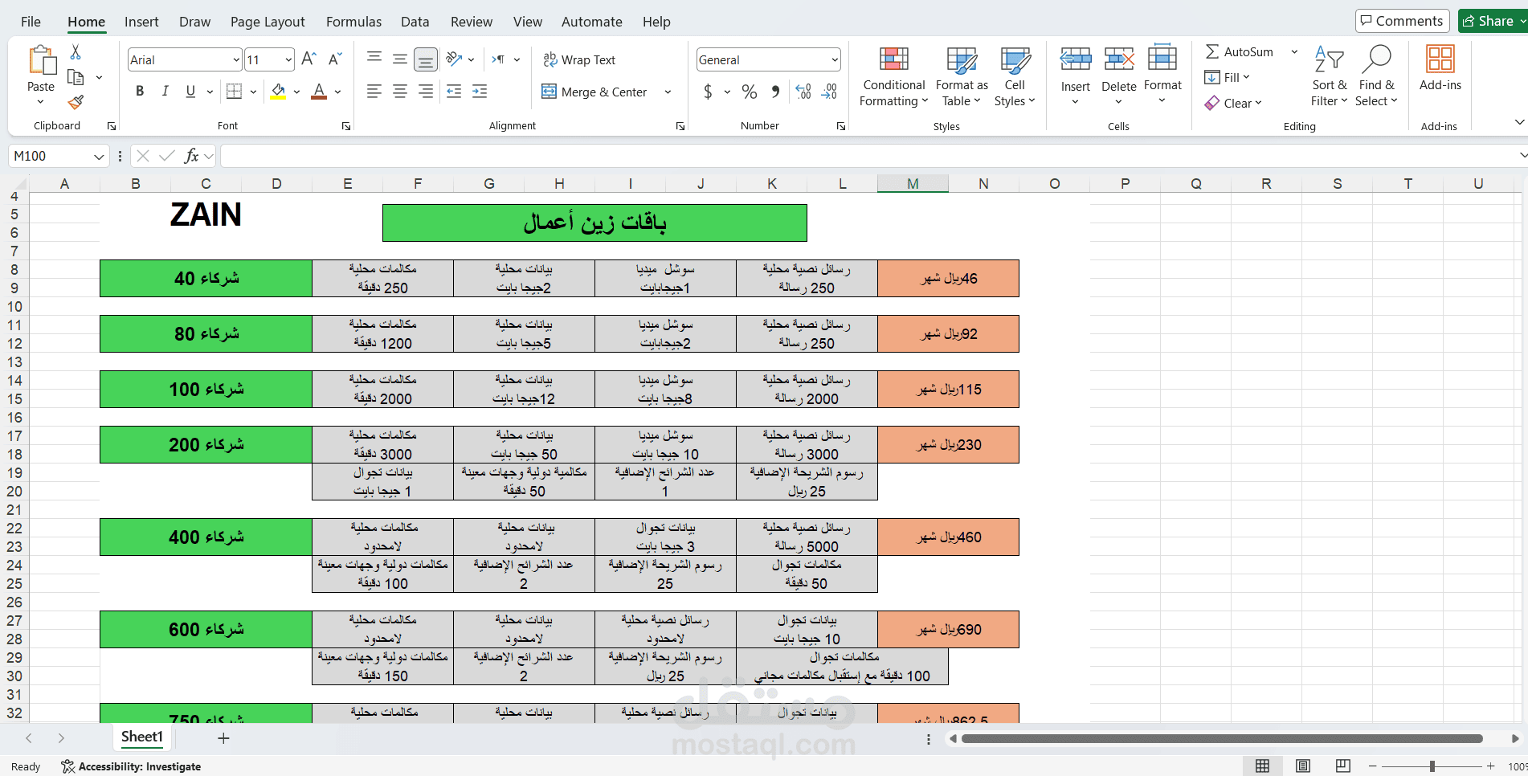The height and width of the screenshot is (776, 1528).
Task: Open the Comments button
Action: [1402, 21]
